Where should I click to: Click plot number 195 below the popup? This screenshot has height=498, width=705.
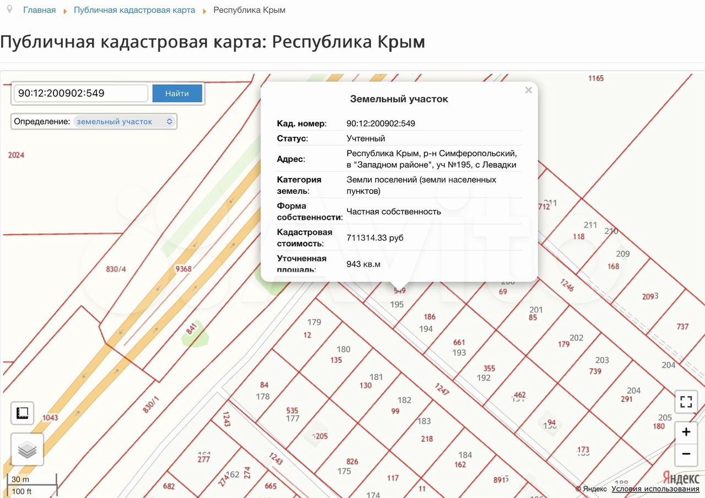coord(397,304)
